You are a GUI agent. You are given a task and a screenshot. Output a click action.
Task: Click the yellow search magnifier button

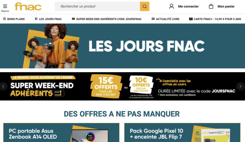[x=144, y=6]
